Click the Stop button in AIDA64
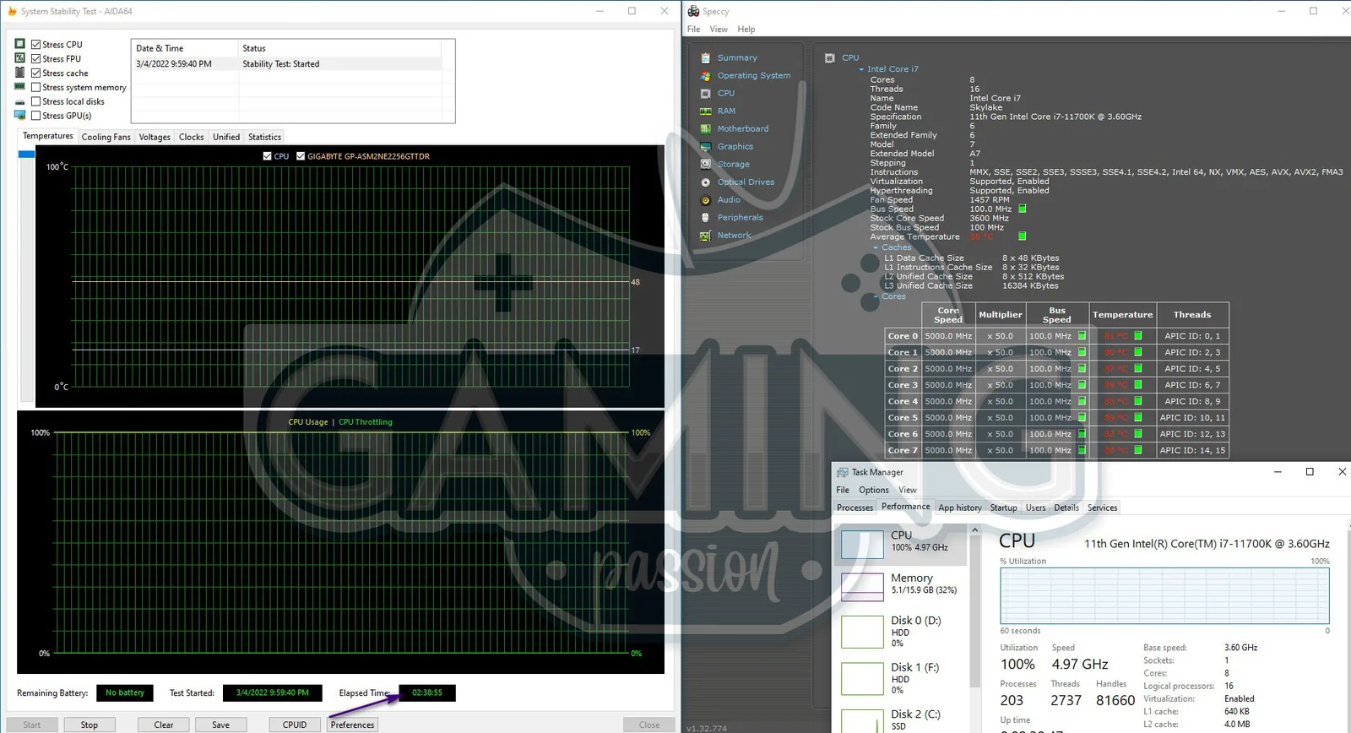This screenshot has height=733, width=1351. (x=90, y=725)
